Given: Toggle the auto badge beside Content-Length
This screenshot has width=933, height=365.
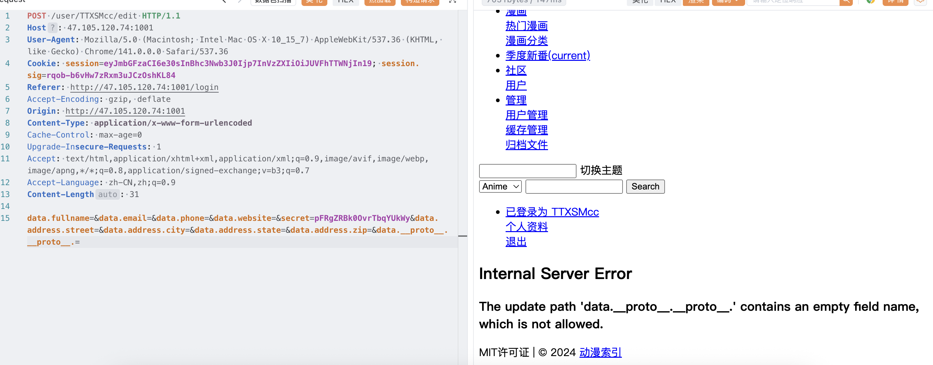Looking at the screenshot, I should click(108, 194).
